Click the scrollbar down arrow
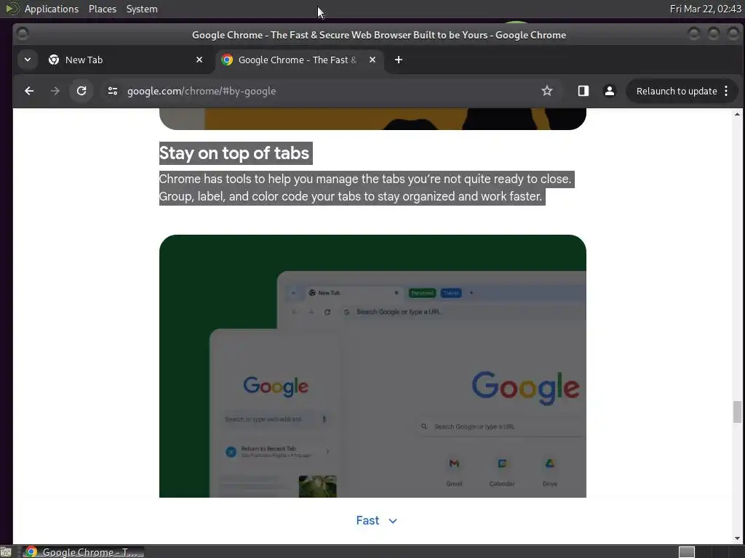 [737, 538]
